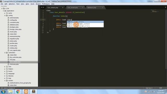Choose libxml_set_streams_context autocomplete suggestion
Image resolution: width=167 pixels, height=94 pixels.
[85, 24]
